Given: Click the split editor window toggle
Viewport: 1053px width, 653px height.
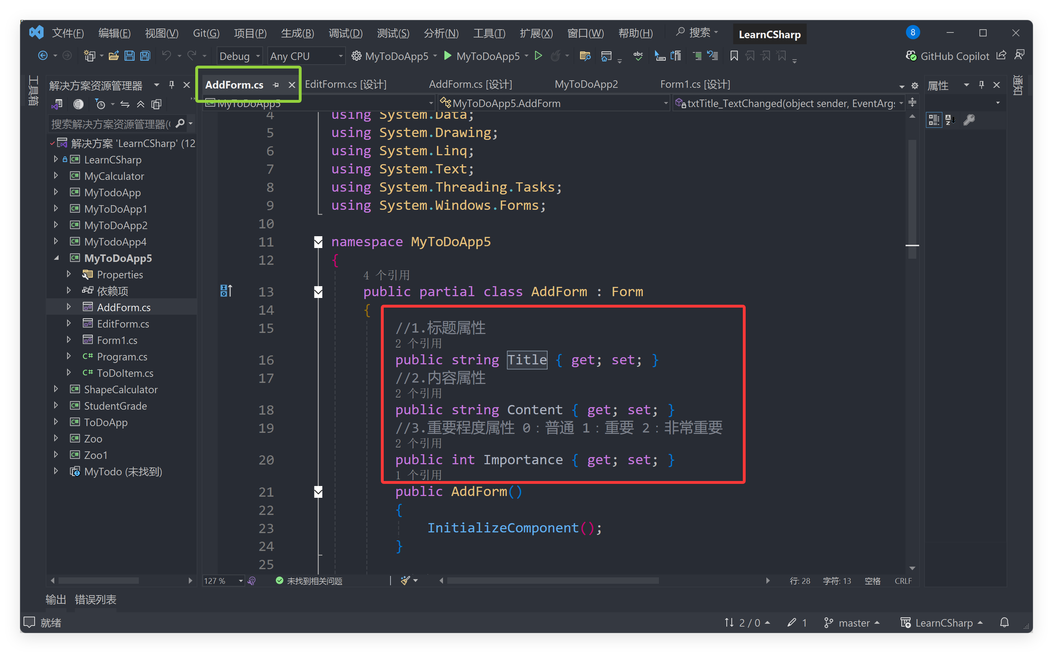Looking at the screenshot, I should 912,103.
